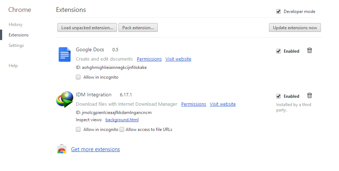Disable the Google Docs extension checkbox
Screen dimensions: 339x171
(278, 51)
